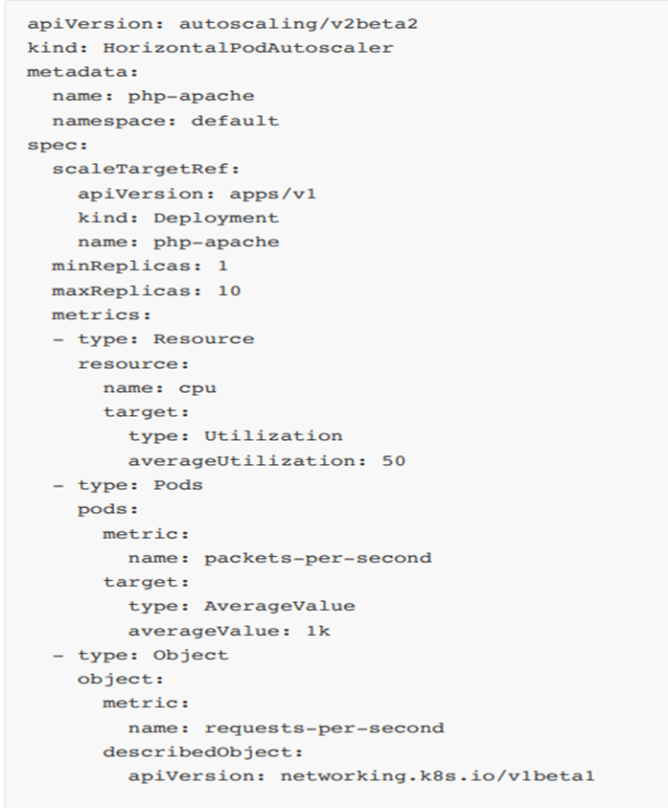Click the type Utilization line

click(x=235, y=436)
